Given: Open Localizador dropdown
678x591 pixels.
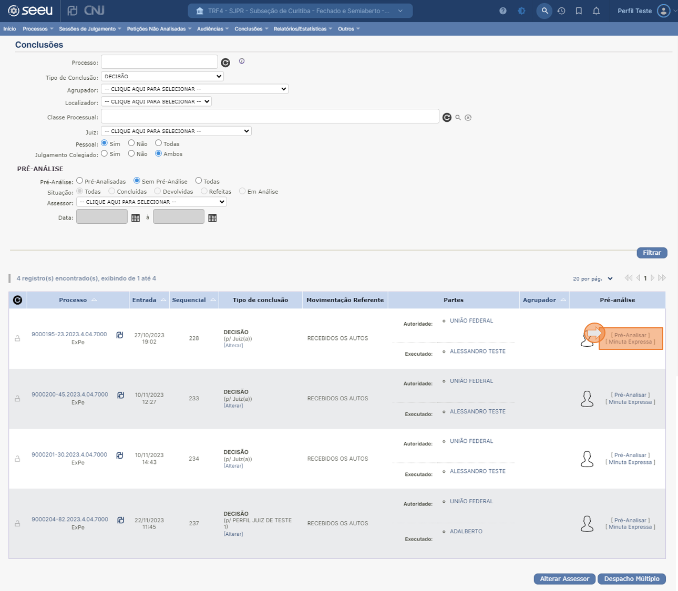Looking at the screenshot, I should (156, 101).
